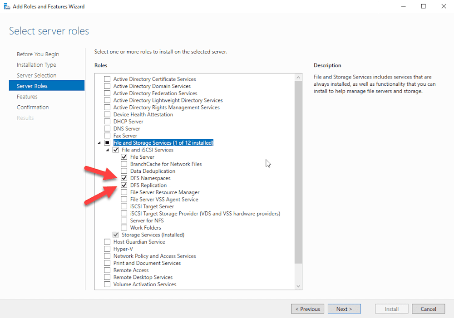Collapse the File and iSCSI Services node

click(x=108, y=150)
